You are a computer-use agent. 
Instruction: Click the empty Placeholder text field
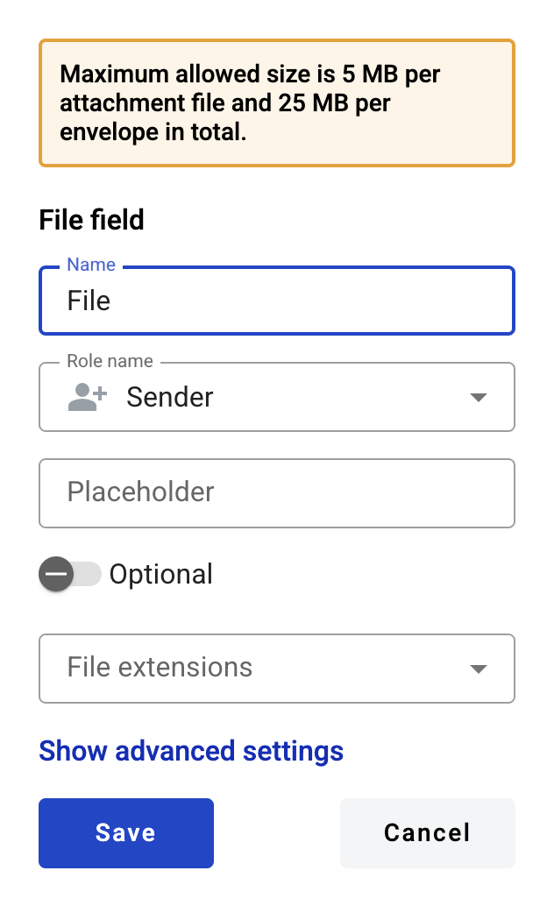coord(277,493)
